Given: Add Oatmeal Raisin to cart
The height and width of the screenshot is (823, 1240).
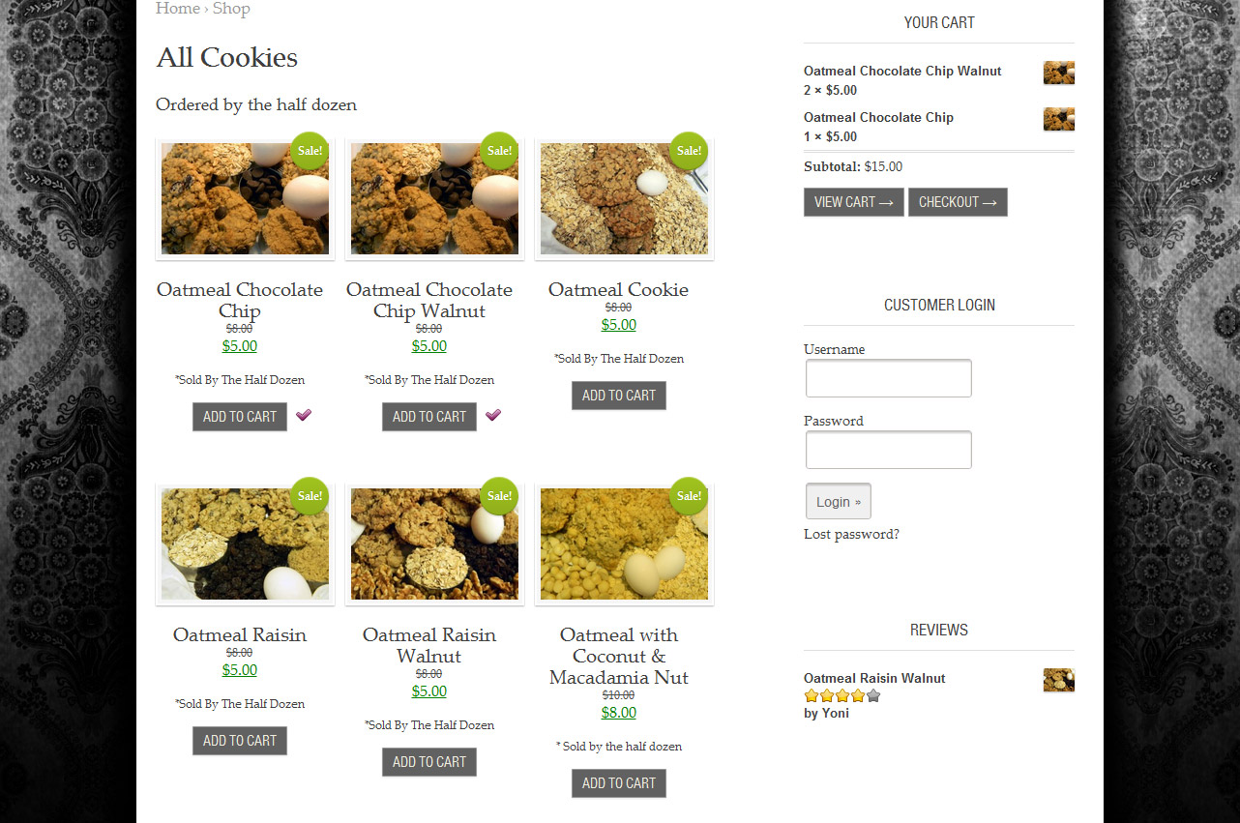Looking at the screenshot, I should [x=240, y=741].
